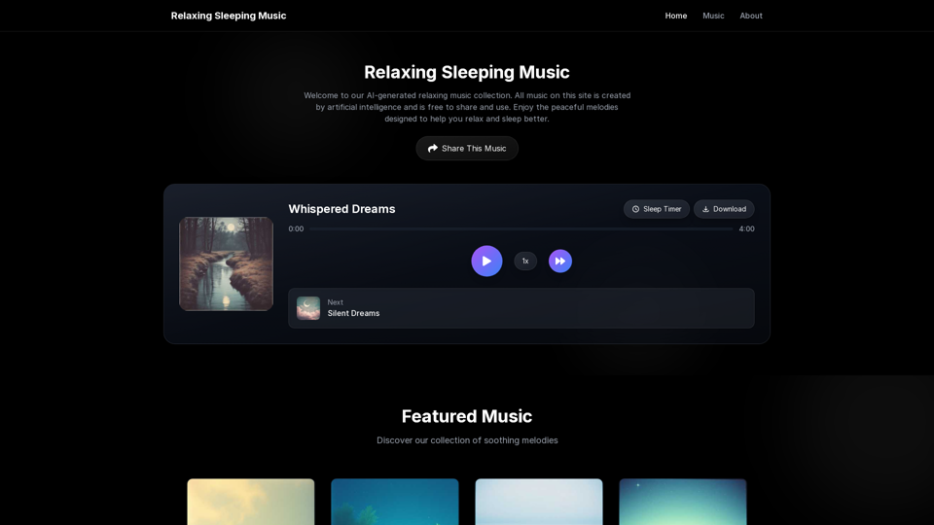Open the Music nav item
This screenshot has width=934, height=525.
[x=713, y=16]
